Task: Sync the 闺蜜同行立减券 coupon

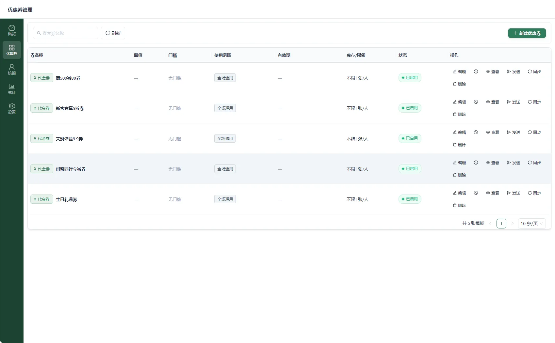Action: coord(534,163)
